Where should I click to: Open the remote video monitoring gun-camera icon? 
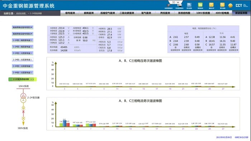169,5
